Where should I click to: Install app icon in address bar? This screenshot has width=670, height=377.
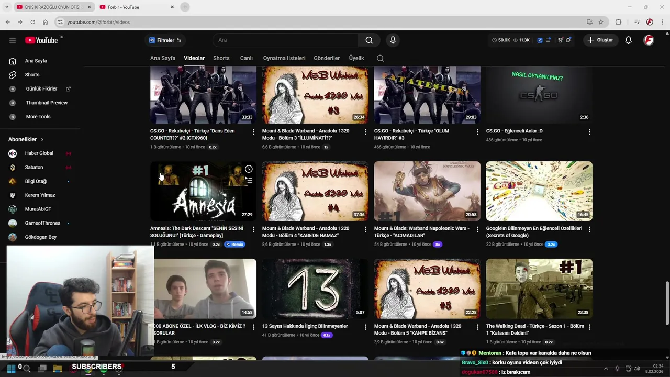[589, 22]
